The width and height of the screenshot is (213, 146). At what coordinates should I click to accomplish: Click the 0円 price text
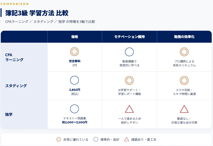(74, 65)
